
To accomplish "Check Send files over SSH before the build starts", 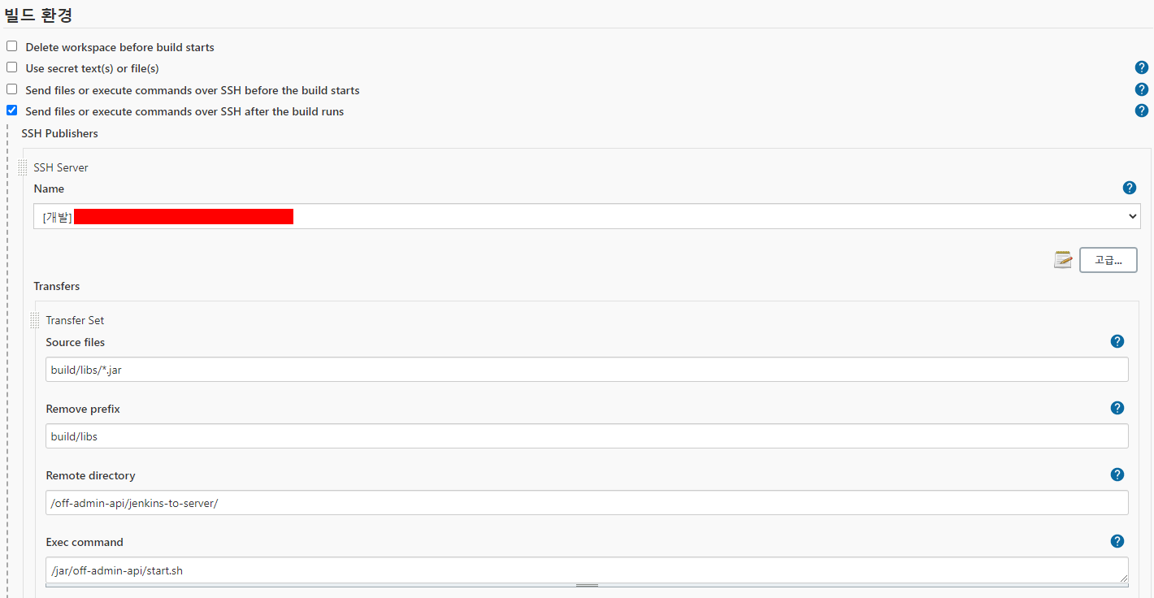I will (11, 89).
